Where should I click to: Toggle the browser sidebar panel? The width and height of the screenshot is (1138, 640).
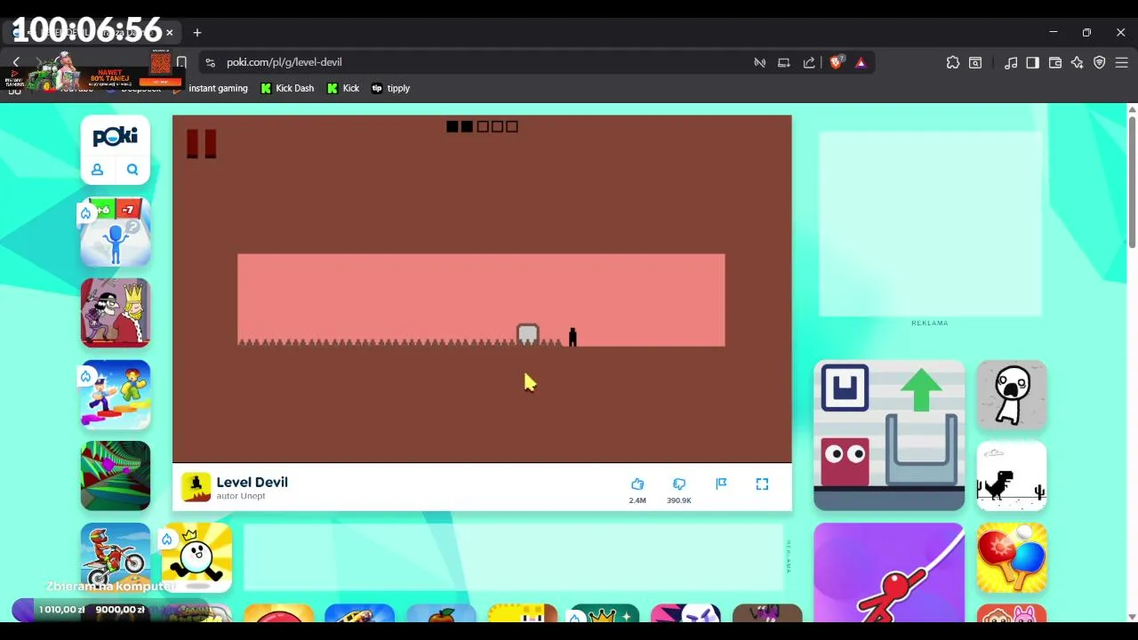pos(1033,62)
